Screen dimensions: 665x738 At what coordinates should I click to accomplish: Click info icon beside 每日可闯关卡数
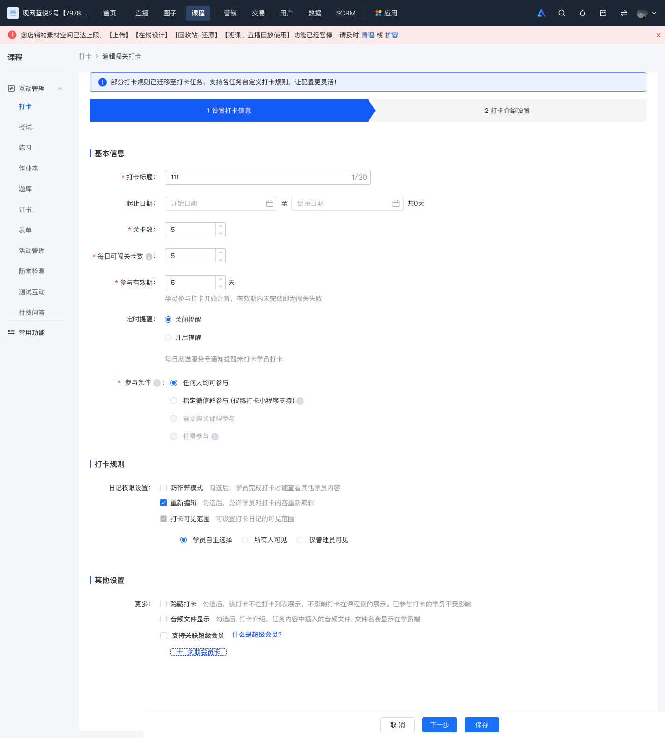149,256
